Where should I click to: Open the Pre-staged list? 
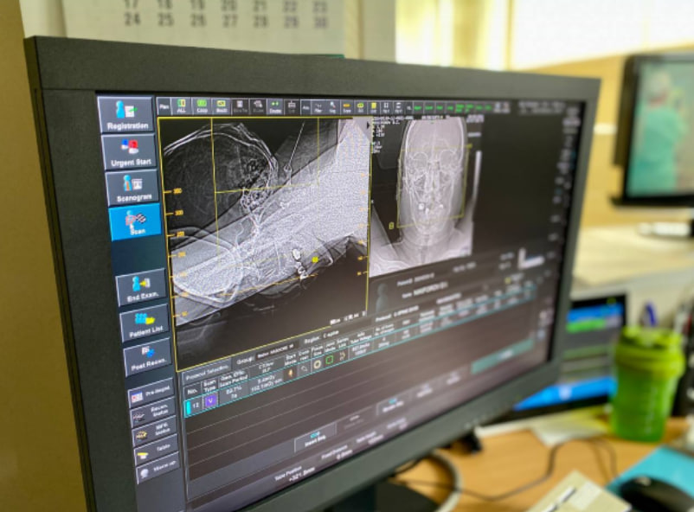[x=151, y=394]
